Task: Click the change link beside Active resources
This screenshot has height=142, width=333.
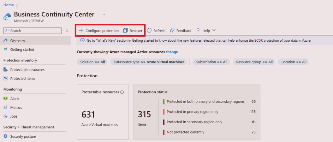Action: (172, 52)
